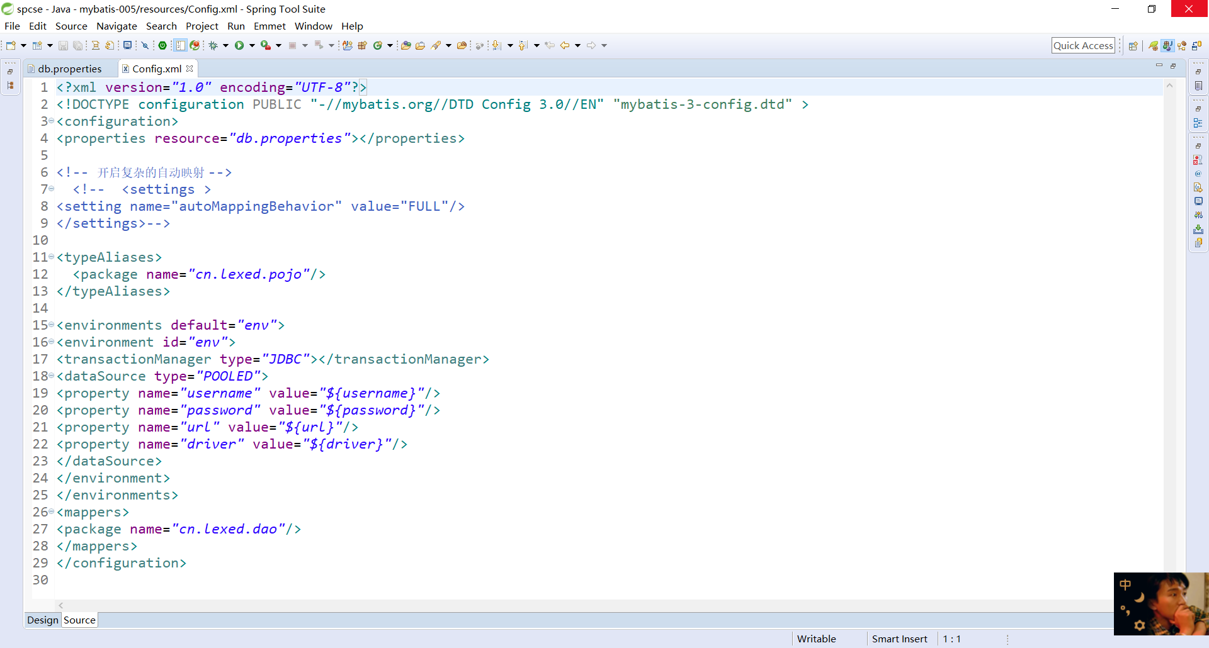The image size is (1209, 648).
Task: Click the Run External Tools icon
Action: (266, 45)
